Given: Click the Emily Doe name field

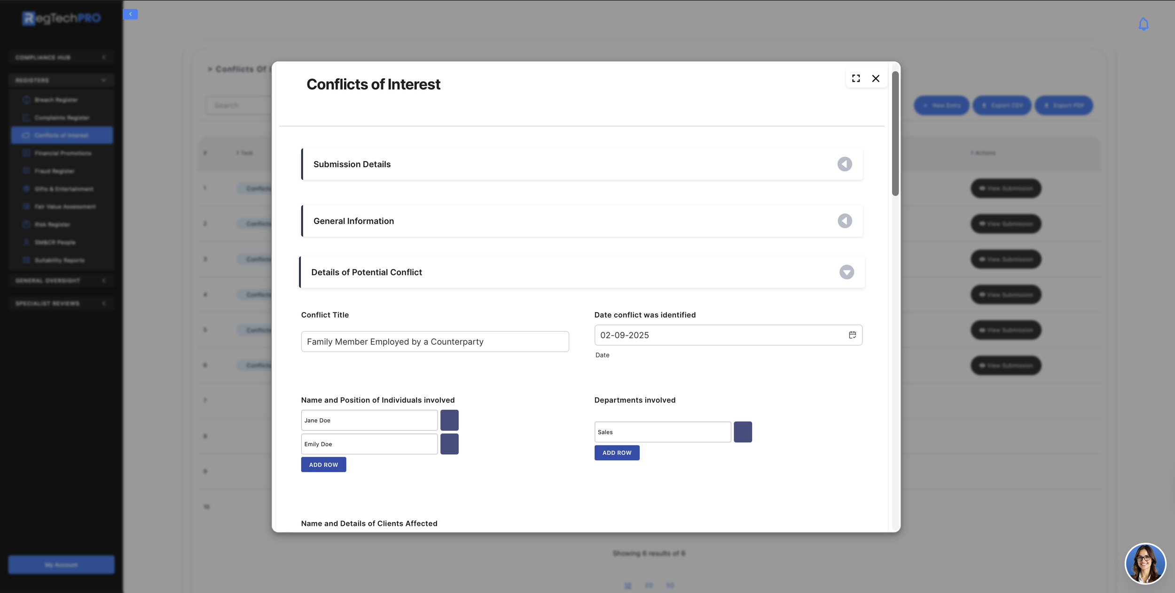Looking at the screenshot, I should pos(369,444).
